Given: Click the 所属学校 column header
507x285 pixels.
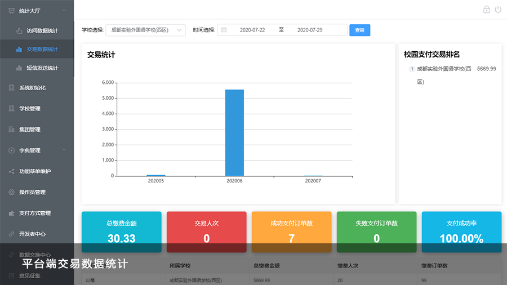Looking at the screenshot, I should click(x=180, y=266).
